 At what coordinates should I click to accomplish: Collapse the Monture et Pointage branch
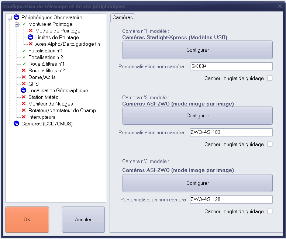(x=17, y=24)
